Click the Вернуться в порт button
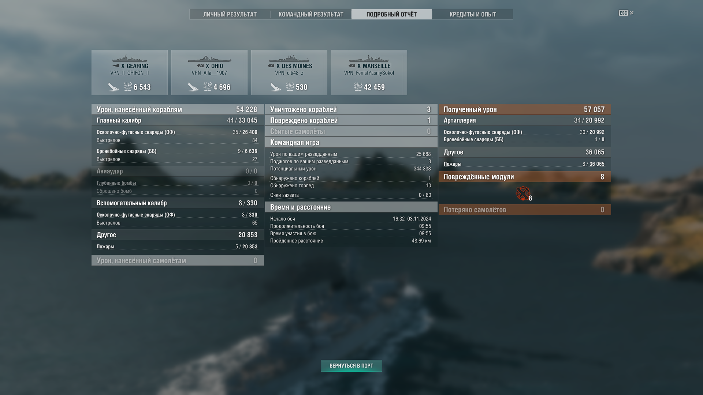Viewport: 703px width, 395px height. coord(351,366)
